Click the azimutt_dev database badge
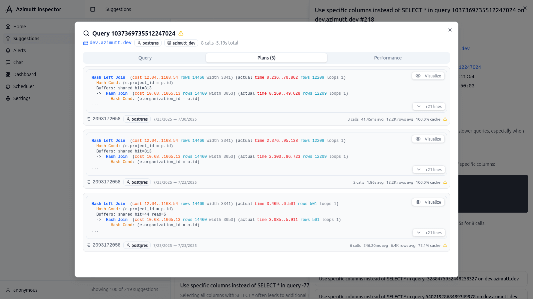Screen dimensions: 533x299 (x=181, y=43)
